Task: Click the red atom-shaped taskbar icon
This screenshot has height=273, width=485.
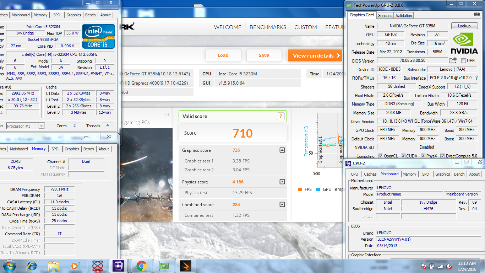Action: point(97,266)
